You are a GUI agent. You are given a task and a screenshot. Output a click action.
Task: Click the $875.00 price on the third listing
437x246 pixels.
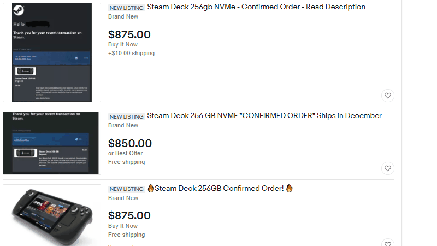coord(129,215)
